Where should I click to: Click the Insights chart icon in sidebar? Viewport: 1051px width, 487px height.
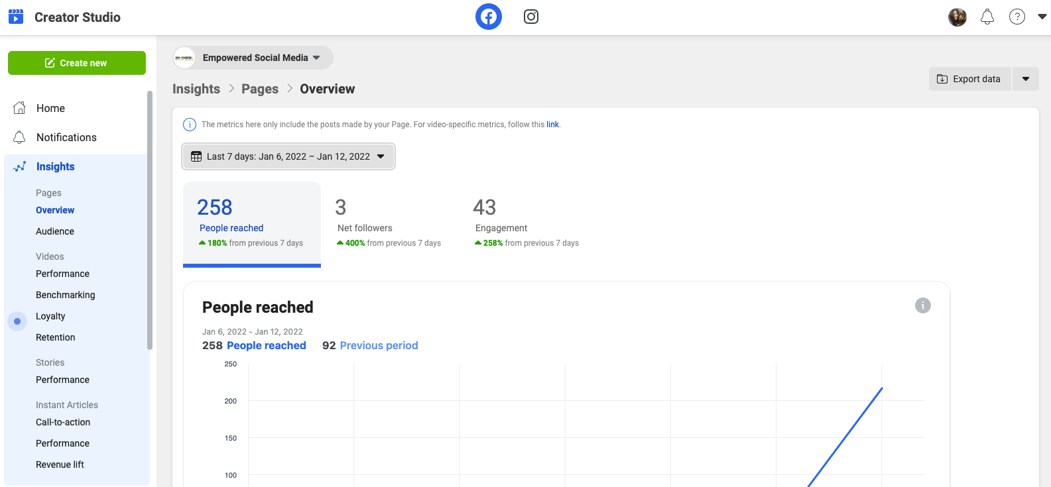19,166
